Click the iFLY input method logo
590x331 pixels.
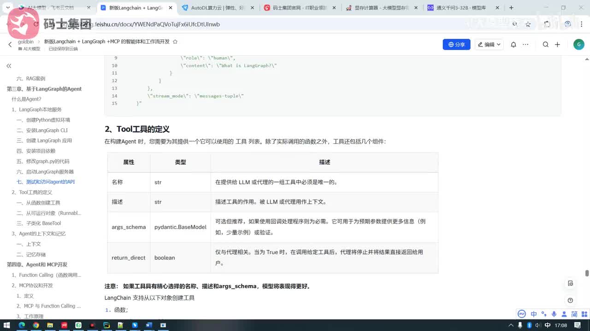pyautogui.click(x=522, y=314)
